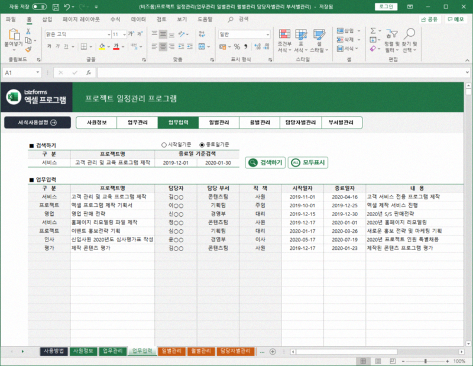The width and height of the screenshot is (473, 366).
Task: Click the Paste clipboard icon
Action: coord(14,35)
